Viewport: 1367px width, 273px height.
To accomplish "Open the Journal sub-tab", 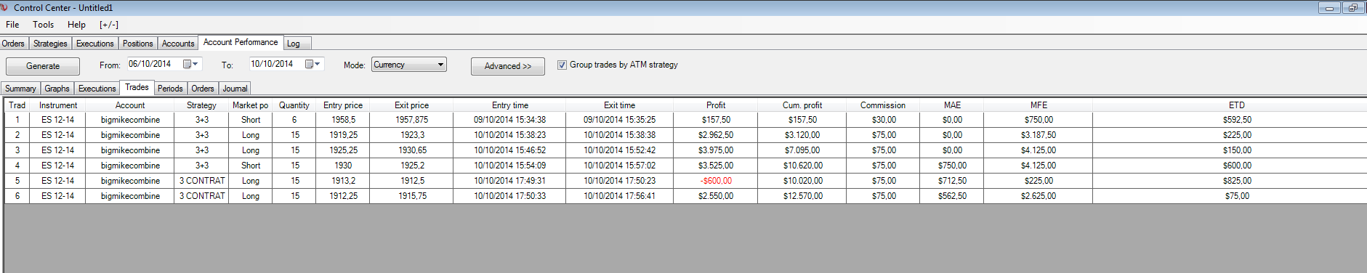I will 235,89.
